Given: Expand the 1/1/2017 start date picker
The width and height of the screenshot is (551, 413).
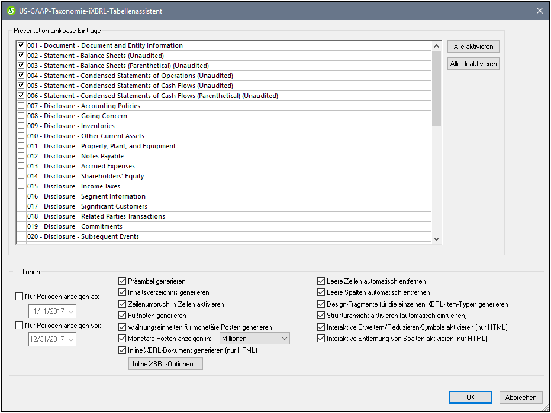Looking at the screenshot, I should 71,311.
